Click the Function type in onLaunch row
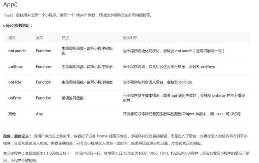 [x=44, y=51]
